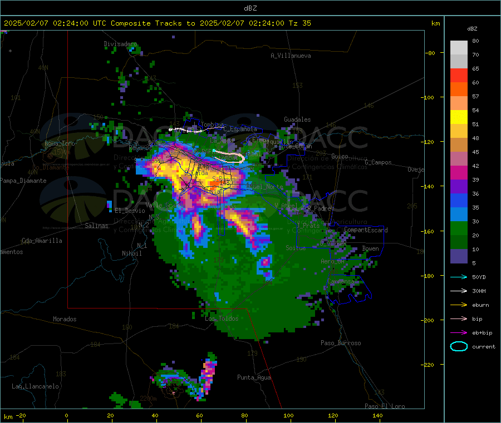The width and height of the screenshot is (501, 423).
Task: Click the A_Villanueva place label
Action: click(x=291, y=56)
